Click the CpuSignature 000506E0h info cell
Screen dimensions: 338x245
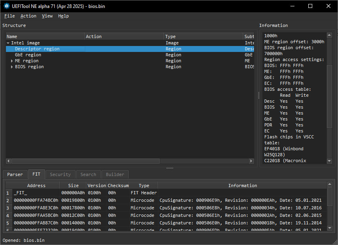click(243, 223)
